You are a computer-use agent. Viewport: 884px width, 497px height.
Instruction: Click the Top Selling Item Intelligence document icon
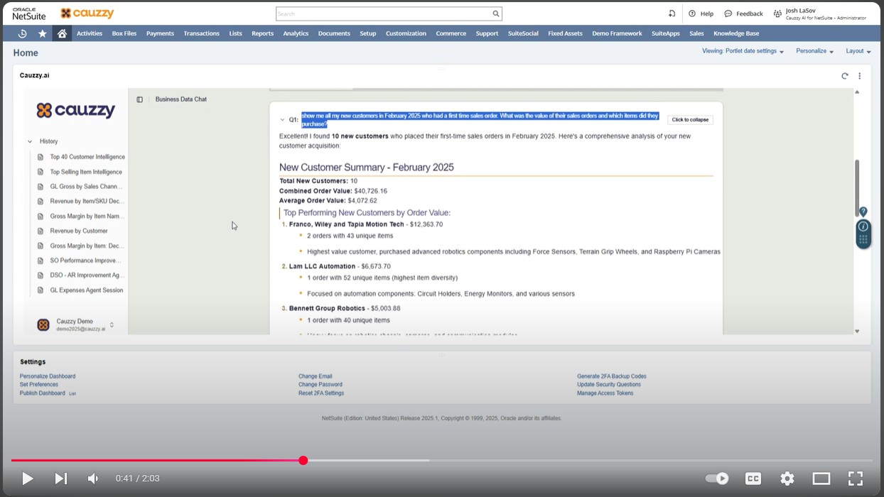point(41,172)
